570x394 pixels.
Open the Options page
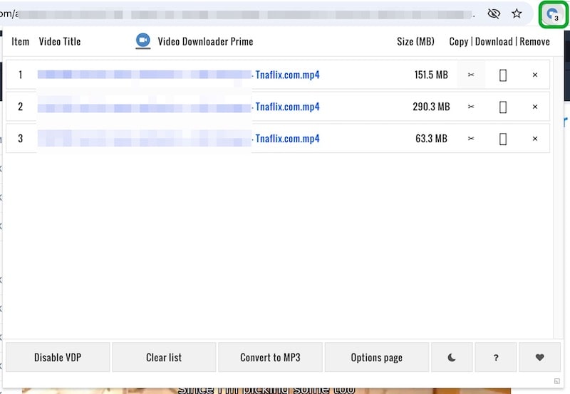point(376,357)
